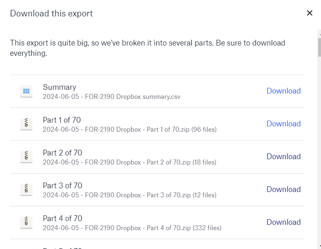The width and height of the screenshot is (321, 249).
Task: Select the "Part 1 of 70" title
Action: pyautogui.click(x=62, y=120)
